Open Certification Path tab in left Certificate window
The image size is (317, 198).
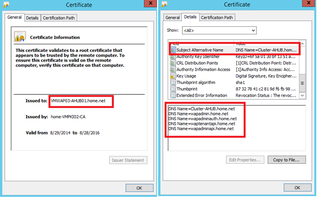pos(59,18)
